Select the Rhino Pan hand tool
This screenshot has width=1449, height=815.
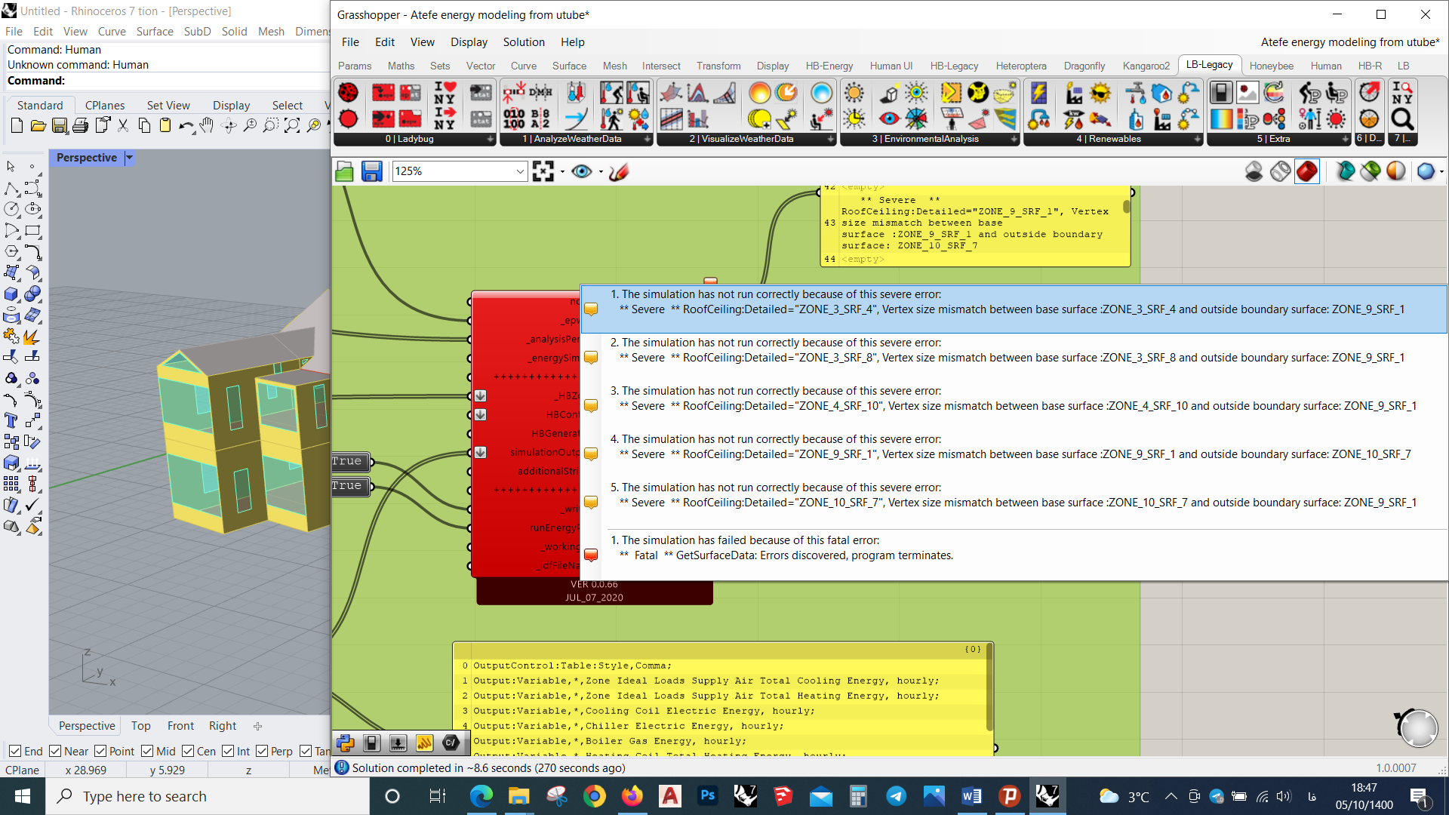coord(207,125)
